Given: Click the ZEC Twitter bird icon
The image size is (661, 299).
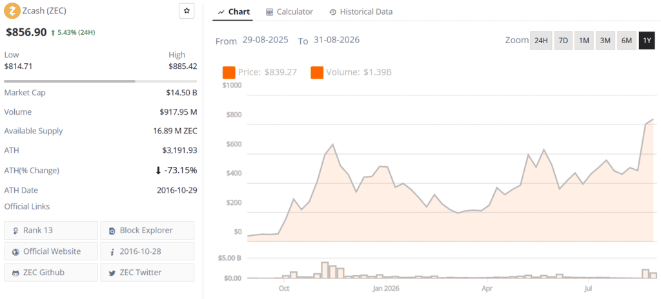Looking at the screenshot, I should point(112,273).
